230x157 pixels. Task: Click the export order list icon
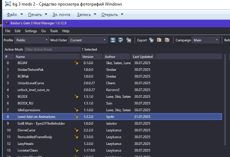(x=167, y=40)
